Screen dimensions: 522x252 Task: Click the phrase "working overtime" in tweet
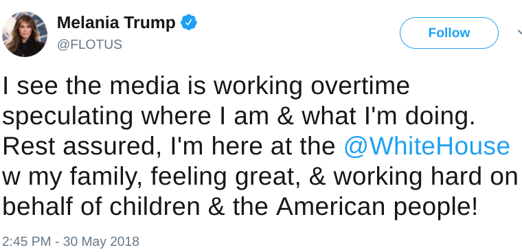tap(311, 87)
